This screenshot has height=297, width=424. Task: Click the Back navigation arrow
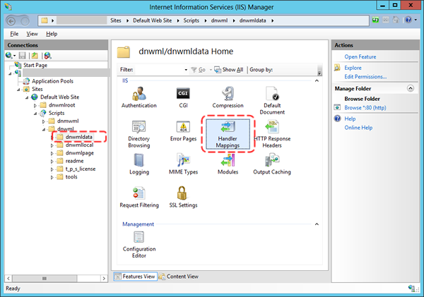click(x=11, y=20)
